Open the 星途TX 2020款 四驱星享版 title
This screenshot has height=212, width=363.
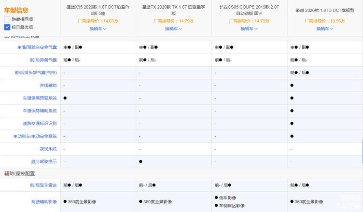173,10
